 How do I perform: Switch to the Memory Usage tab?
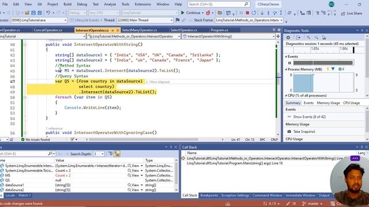(x=328, y=103)
